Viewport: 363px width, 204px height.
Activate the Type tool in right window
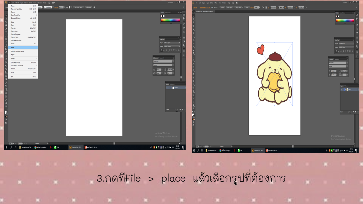(x=193, y=33)
